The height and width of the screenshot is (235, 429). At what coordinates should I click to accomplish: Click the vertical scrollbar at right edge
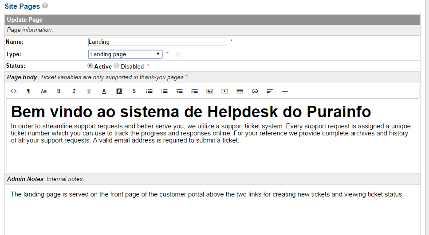point(426,117)
